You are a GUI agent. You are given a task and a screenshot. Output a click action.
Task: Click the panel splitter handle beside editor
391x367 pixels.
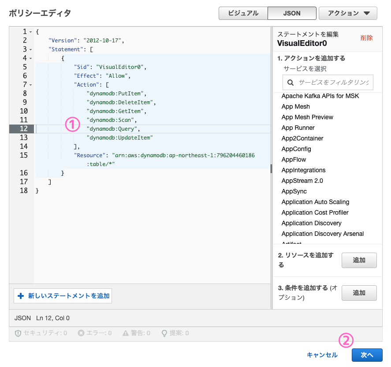coord(271,169)
